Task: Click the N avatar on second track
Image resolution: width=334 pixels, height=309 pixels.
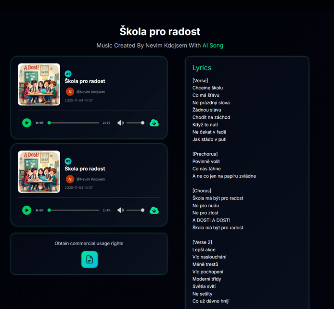Action: pyautogui.click(x=70, y=179)
